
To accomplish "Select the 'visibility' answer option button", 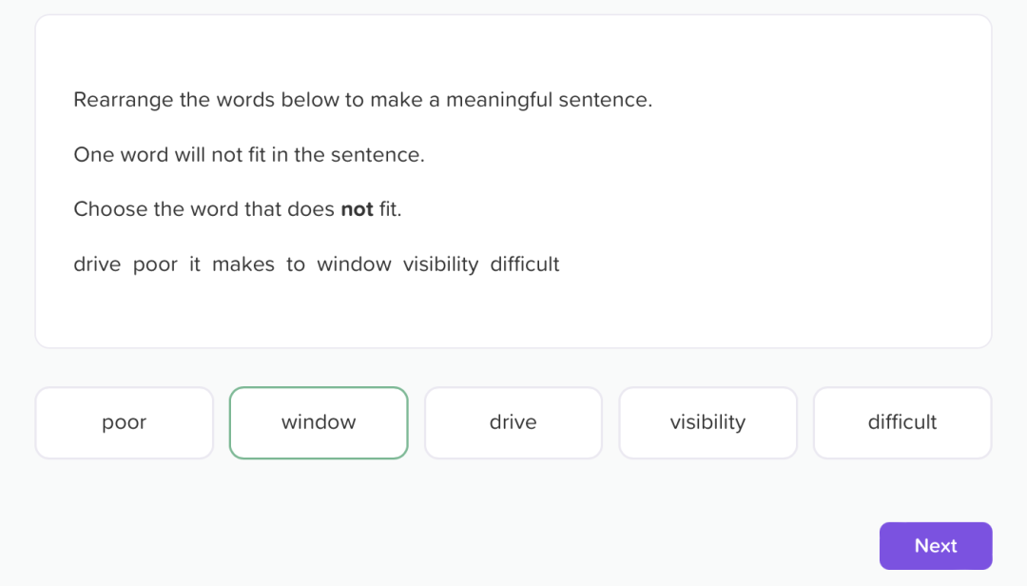I will pos(708,422).
